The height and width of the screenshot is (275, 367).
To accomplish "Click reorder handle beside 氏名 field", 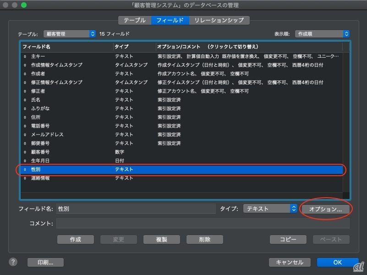I will 26,100.
